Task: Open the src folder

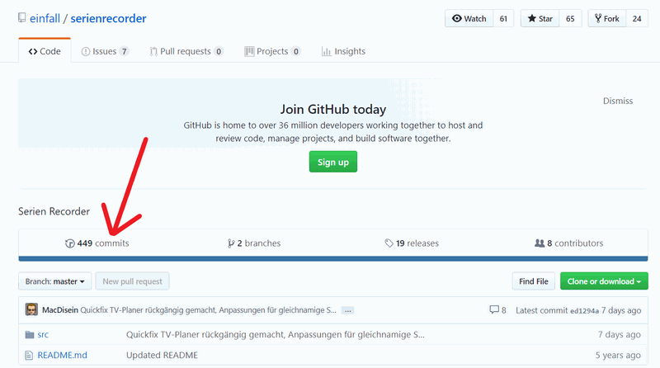Action: (43, 334)
